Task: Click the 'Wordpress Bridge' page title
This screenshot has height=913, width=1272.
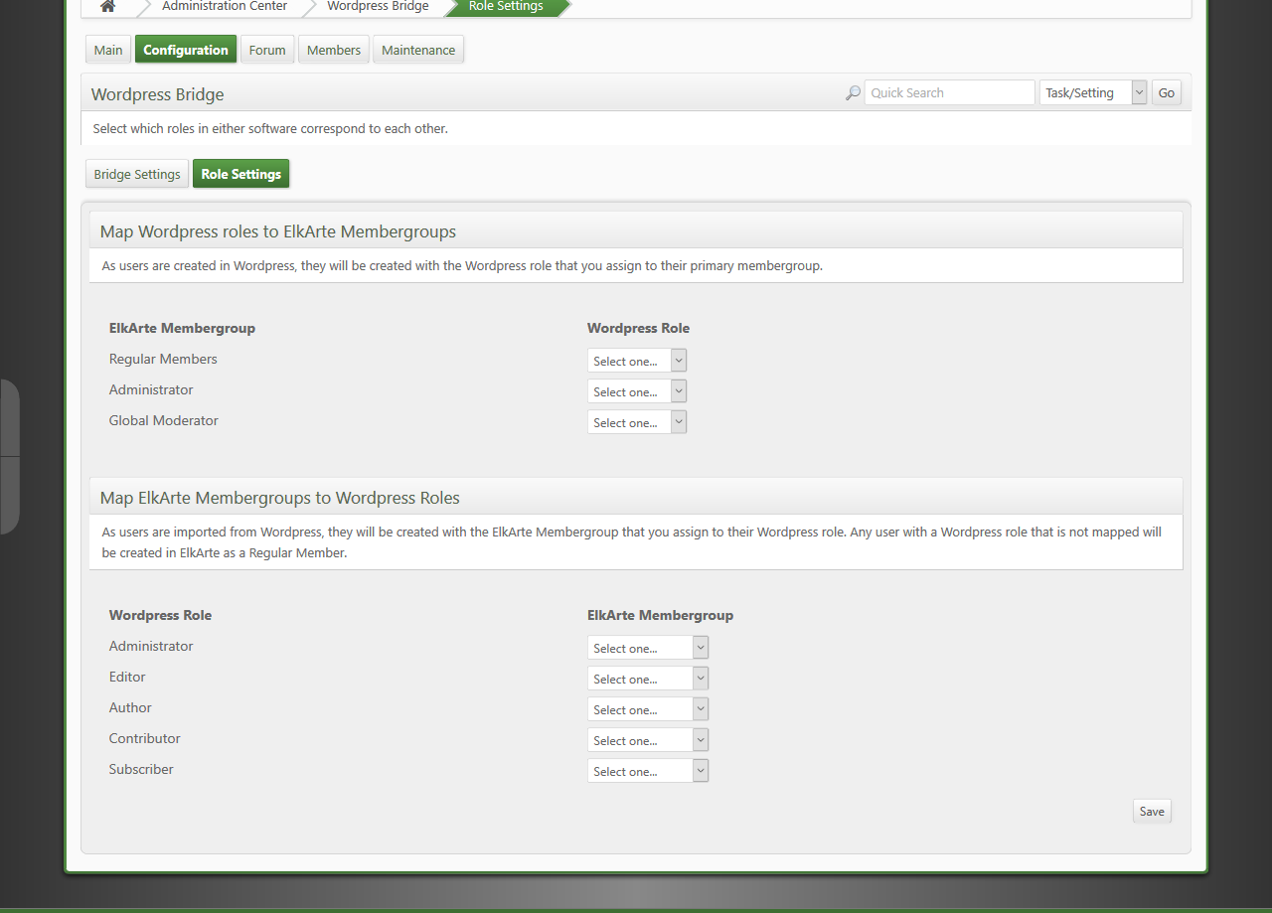Action: click(158, 94)
